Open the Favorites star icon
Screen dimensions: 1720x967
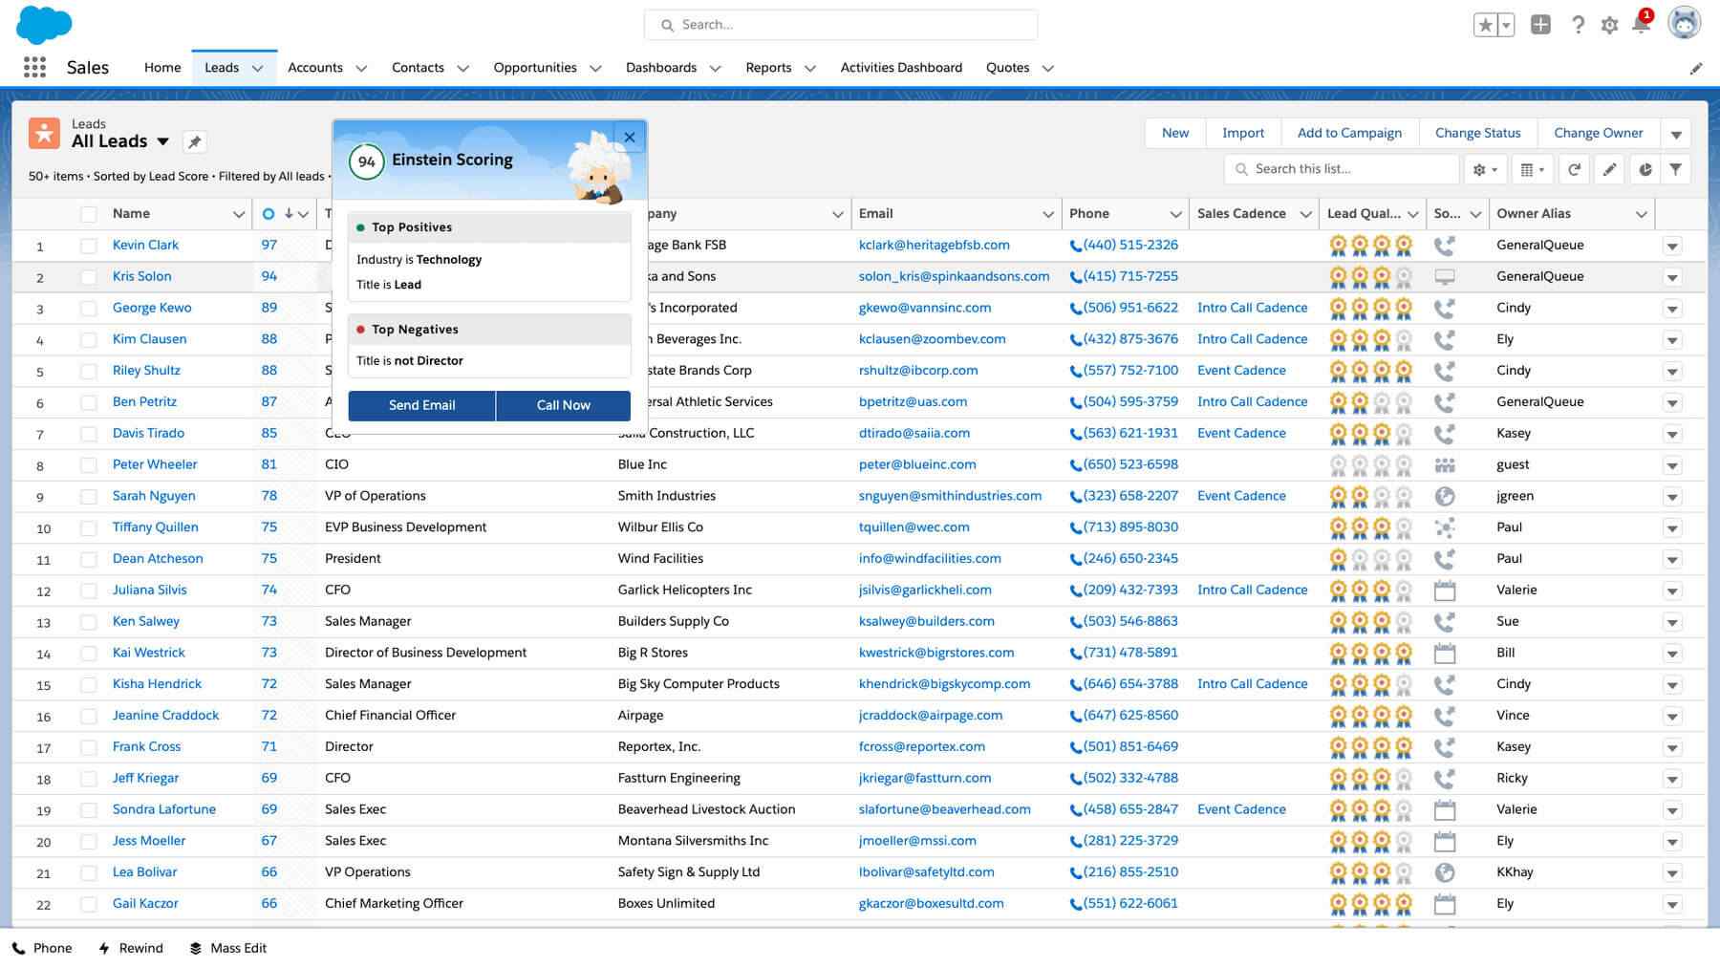point(1485,26)
